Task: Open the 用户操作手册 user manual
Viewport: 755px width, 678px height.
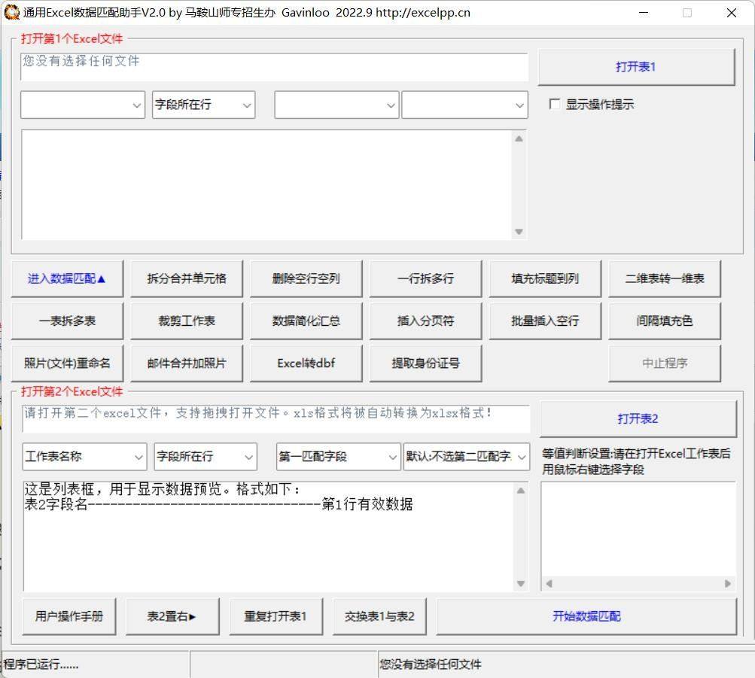Action: 68,616
